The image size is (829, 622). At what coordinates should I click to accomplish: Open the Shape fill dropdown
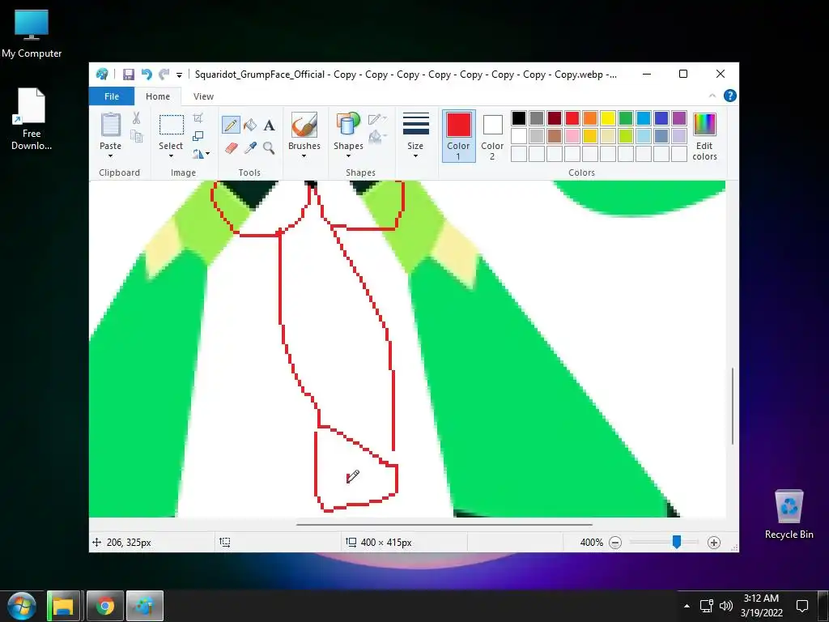pos(377,138)
